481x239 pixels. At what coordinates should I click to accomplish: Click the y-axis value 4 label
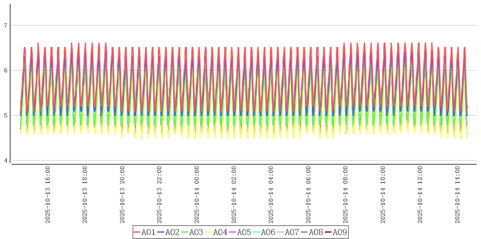[x=6, y=161]
